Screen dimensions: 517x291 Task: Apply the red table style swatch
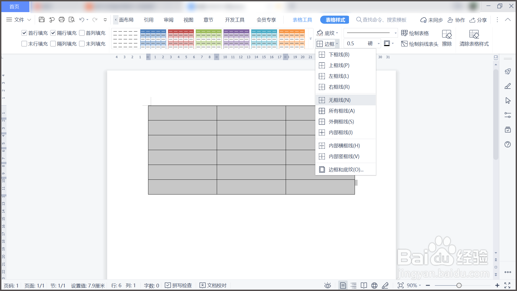[181, 39]
